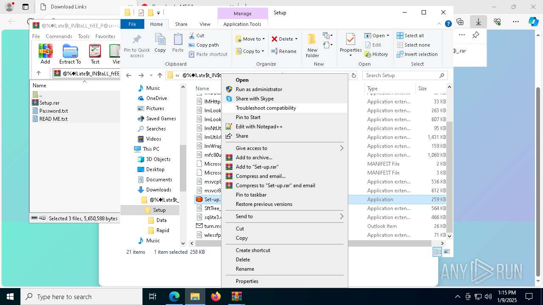The width and height of the screenshot is (543, 305).
Task: Open recent locations dropdown arrow
Action: (x=151, y=75)
